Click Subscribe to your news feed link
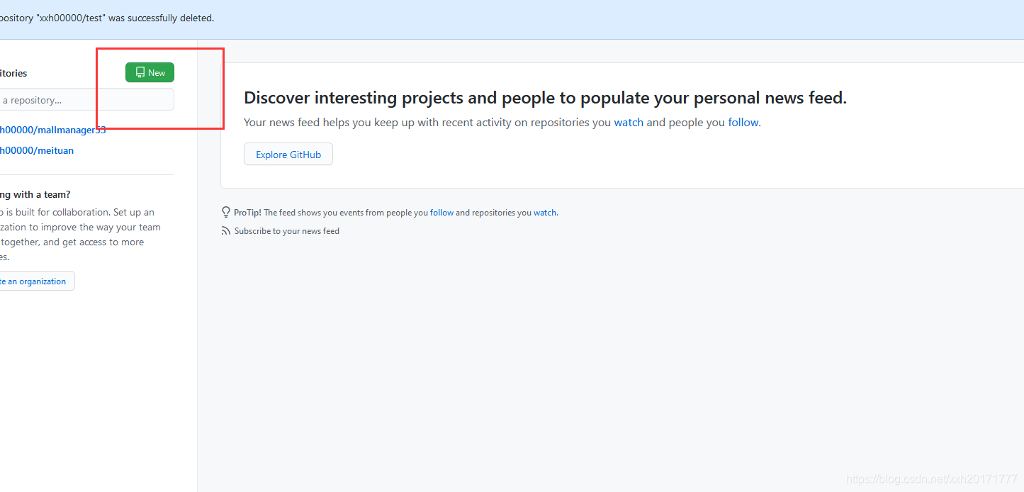The height and width of the screenshot is (492, 1024). coord(287,231)
